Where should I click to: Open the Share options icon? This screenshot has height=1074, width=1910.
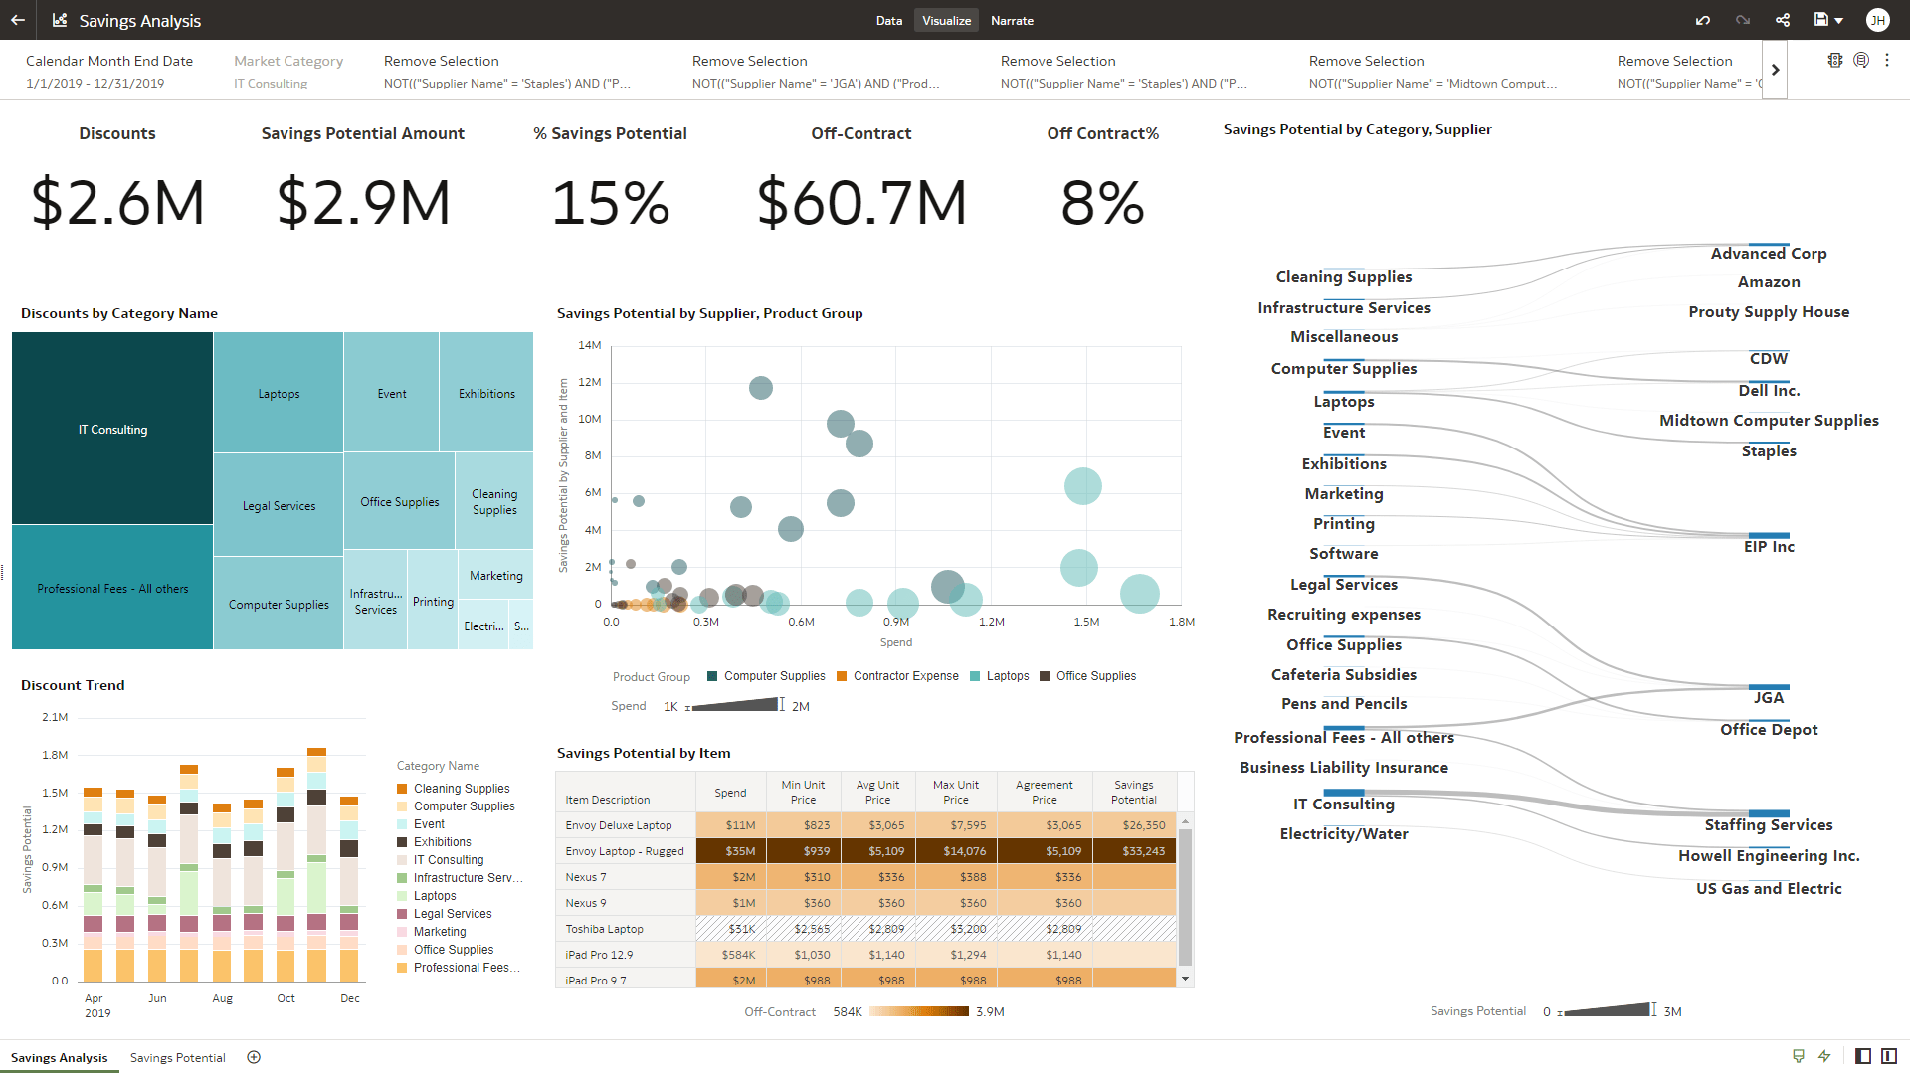pyautogui.click(x=1783, y=20)
